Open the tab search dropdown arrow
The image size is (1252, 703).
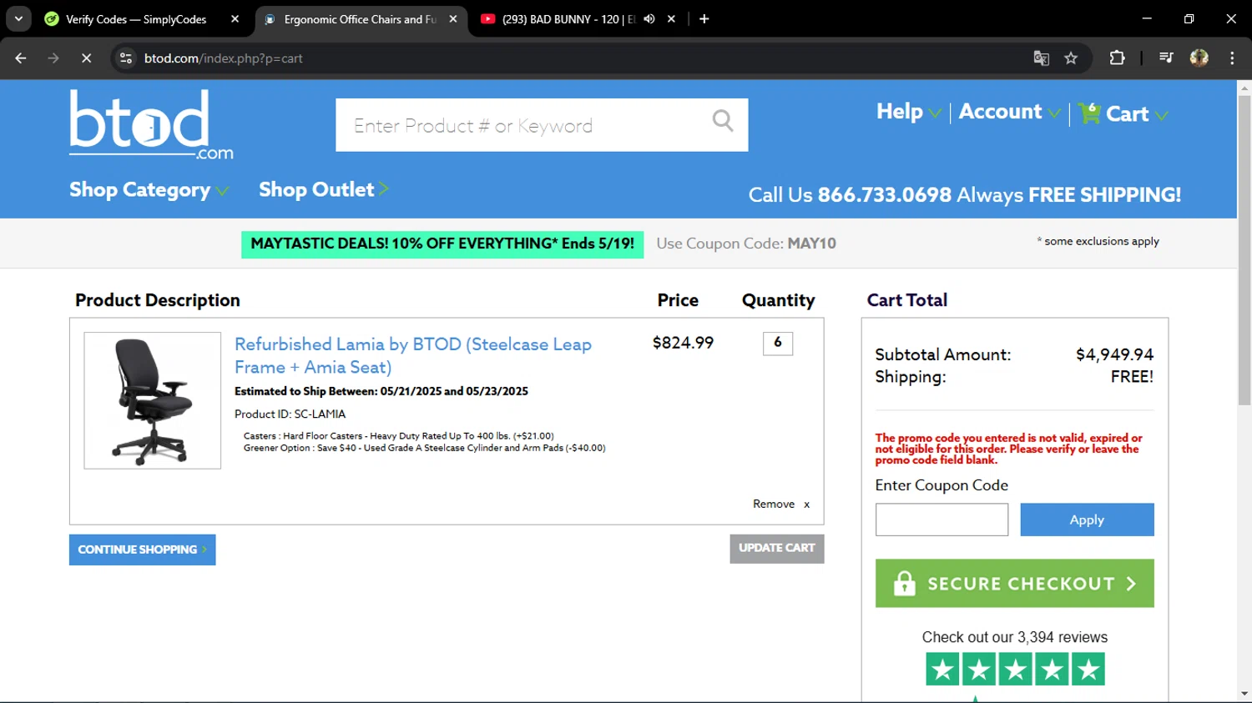tap(18, 18)
